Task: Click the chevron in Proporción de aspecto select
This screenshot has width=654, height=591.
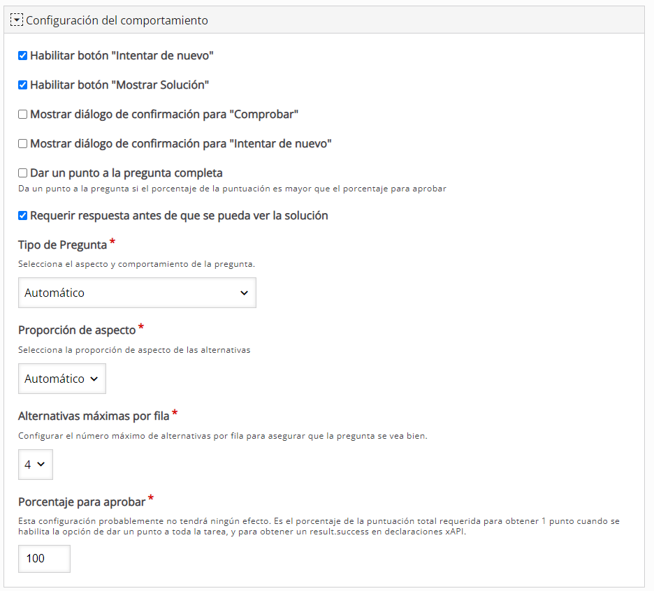Action: 94,379
